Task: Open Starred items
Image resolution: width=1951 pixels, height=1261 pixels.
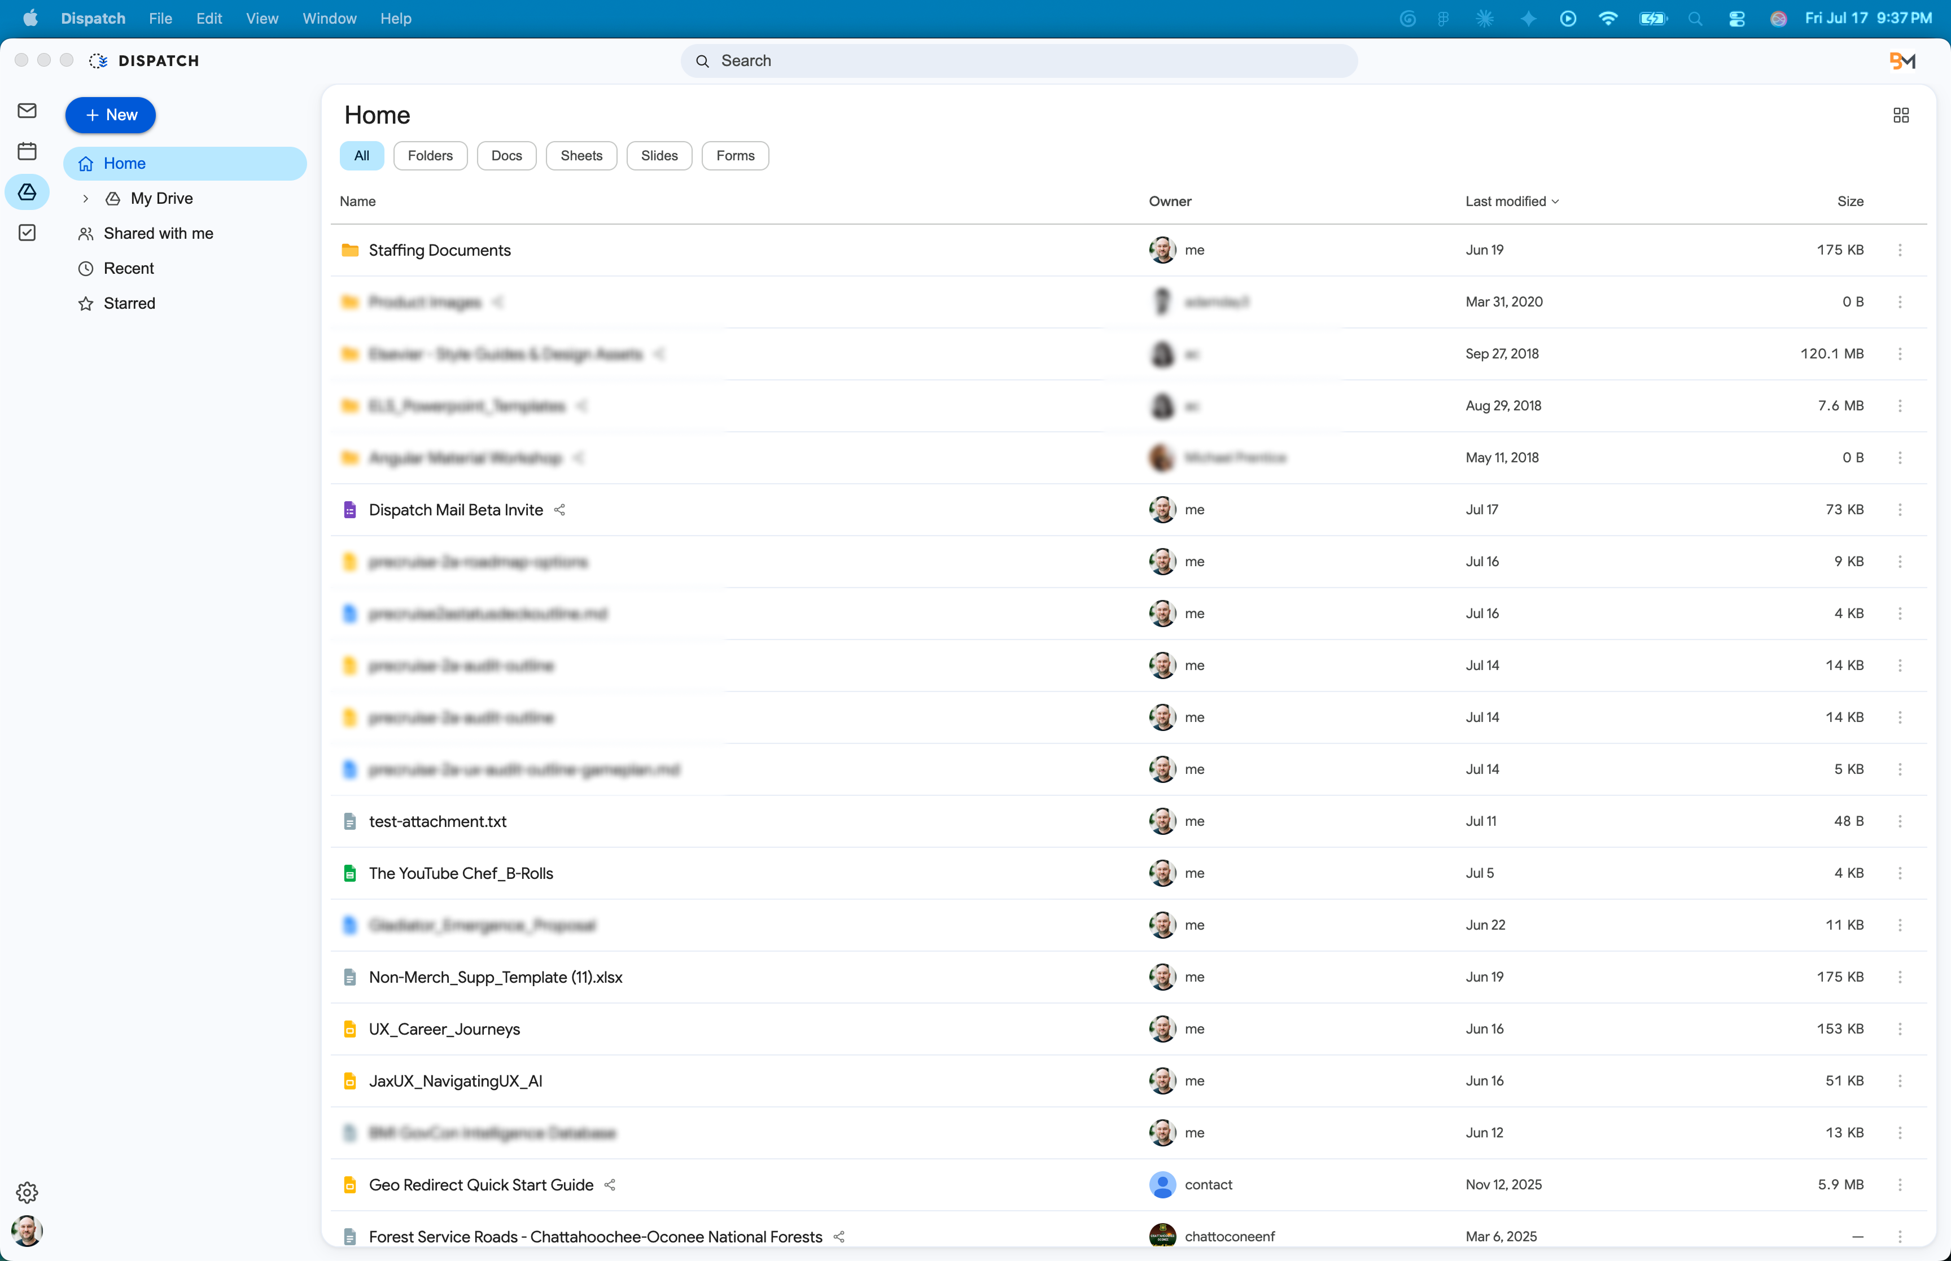Action: point(129,304)
